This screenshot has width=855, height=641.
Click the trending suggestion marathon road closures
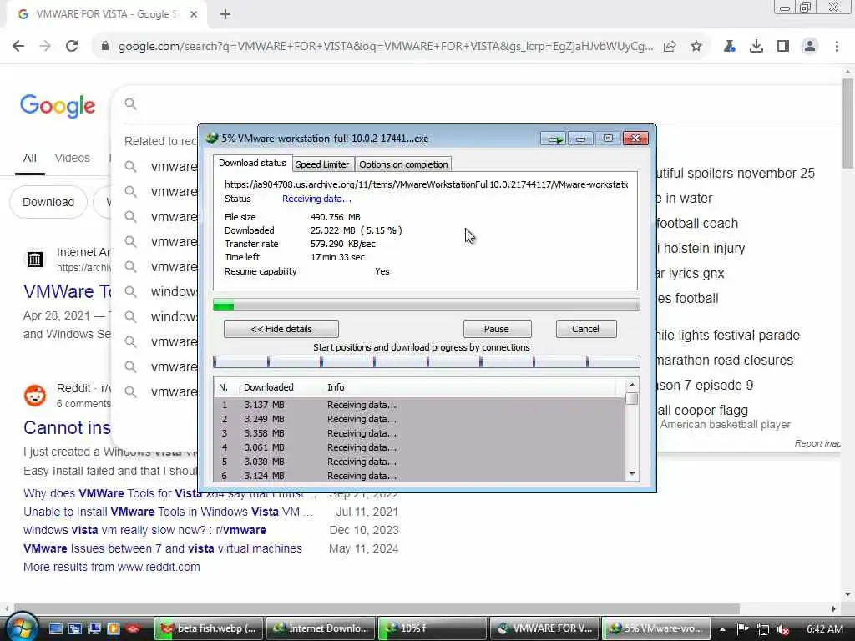[x=724, y=361]
